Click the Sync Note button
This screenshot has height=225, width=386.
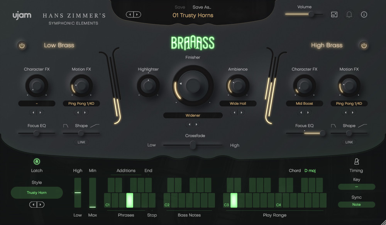pyautogui.click(x=356, y=205)
